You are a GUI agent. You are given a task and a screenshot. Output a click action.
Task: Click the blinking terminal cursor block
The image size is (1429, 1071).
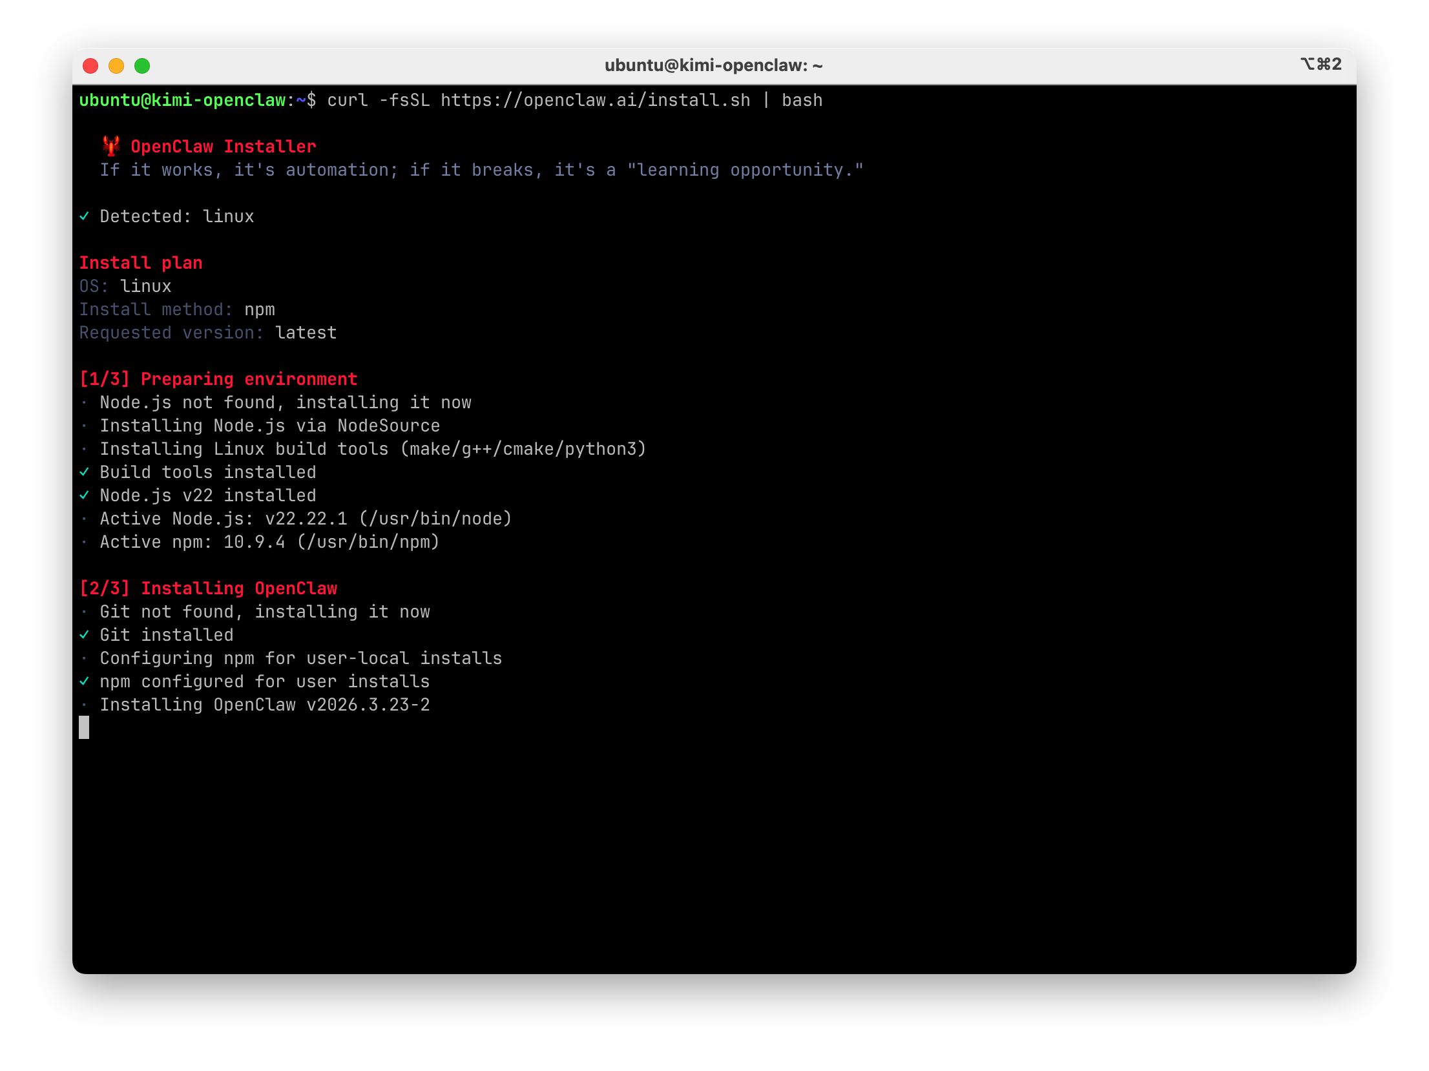pos(84,727)
